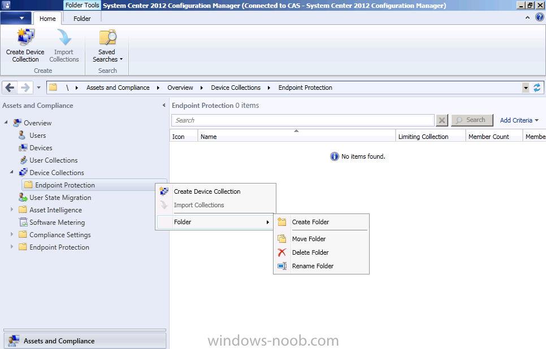
Task: Click Create Folder icon in submenu
Action: tap(281, 222)
